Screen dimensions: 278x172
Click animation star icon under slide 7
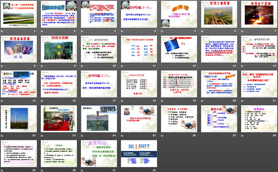(x=242, y=31)
